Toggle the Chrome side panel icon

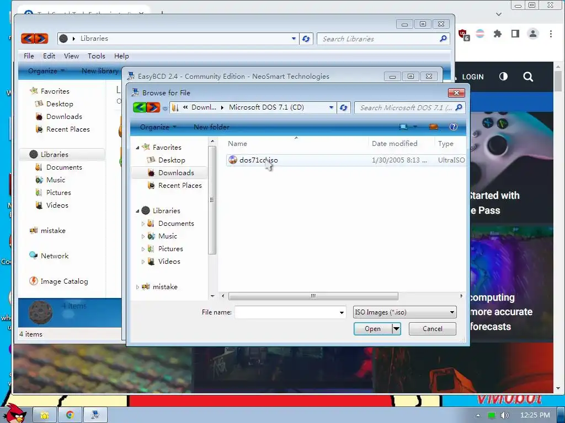pos(515,34)
